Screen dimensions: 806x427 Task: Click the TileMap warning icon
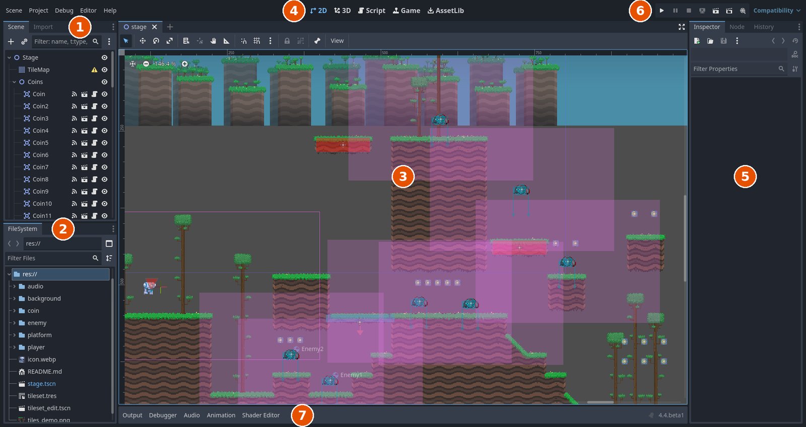pyautogui.click(x=94, y=70)
